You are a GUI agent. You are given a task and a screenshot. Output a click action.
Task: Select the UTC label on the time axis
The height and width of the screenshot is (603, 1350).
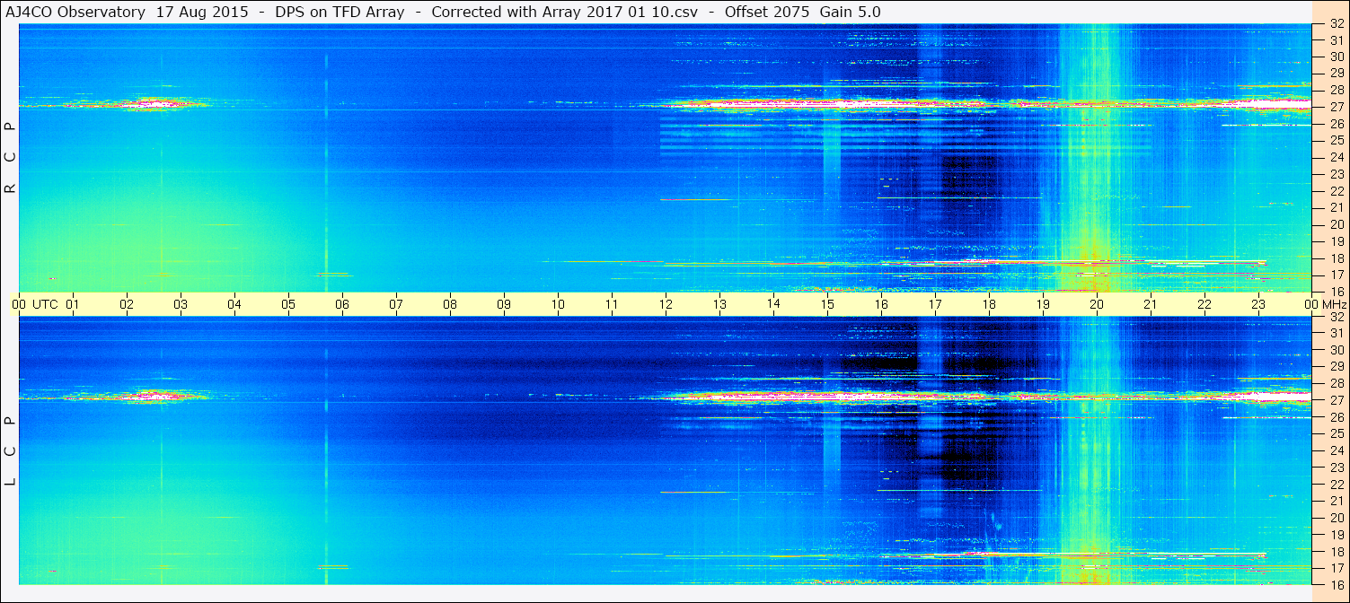45,304
